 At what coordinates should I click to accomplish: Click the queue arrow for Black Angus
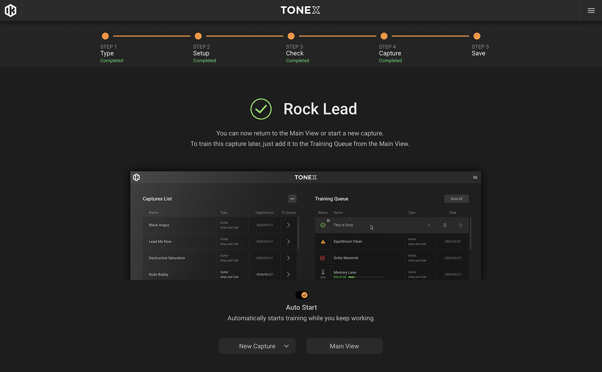(288, 225)
